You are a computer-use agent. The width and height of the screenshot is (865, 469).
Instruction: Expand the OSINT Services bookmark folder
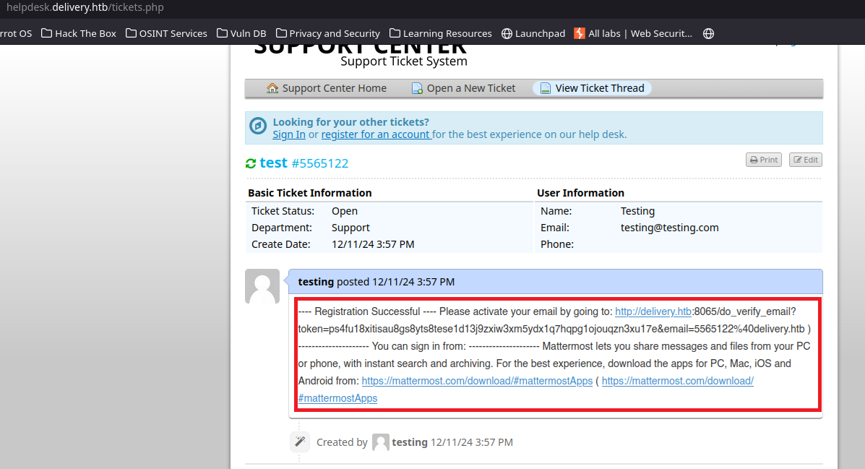(x=166, y=33)
